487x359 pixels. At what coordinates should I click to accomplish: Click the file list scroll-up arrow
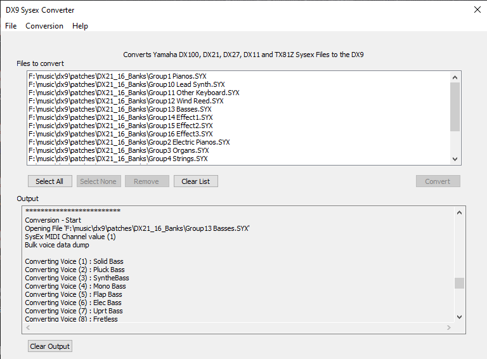point(455,77)
